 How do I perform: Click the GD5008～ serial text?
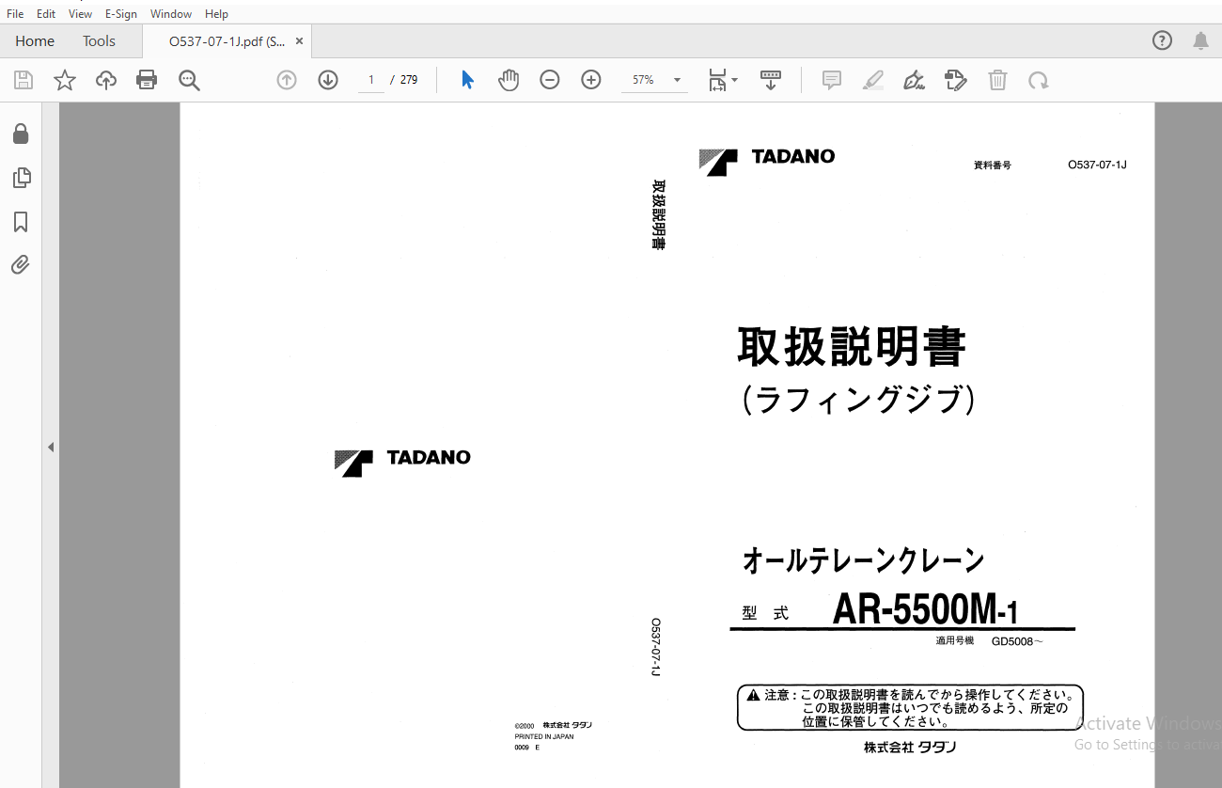(1017, 641)
